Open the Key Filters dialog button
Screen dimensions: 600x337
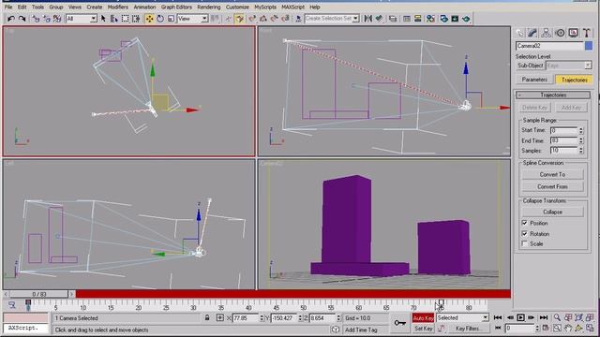468,329
